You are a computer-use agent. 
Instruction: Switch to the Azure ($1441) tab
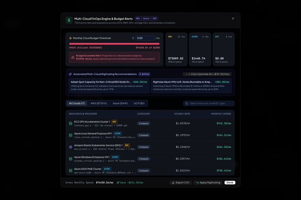[x=120, y=103]
